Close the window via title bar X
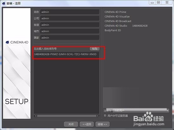This screenshot has width=174, height=130. (x=167, y=2)
